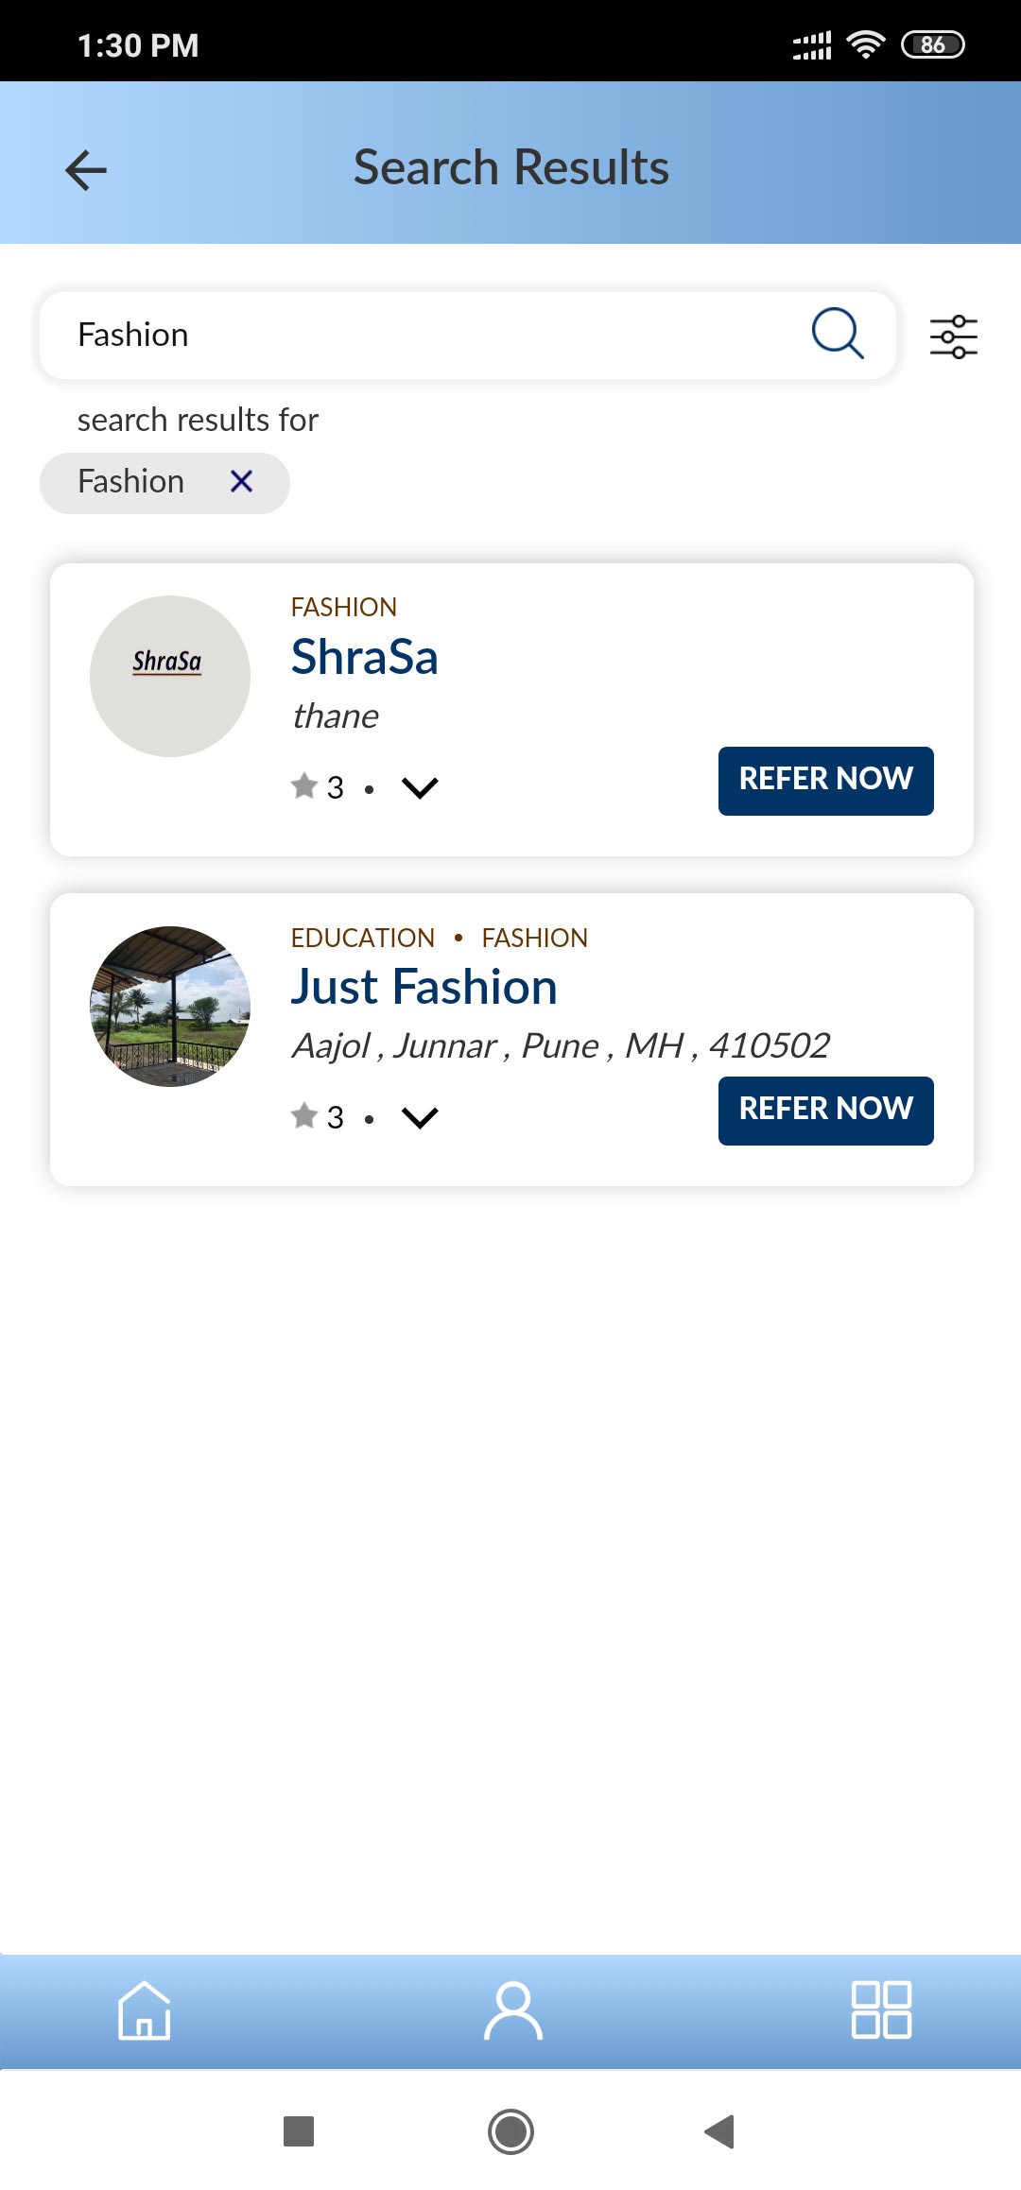Screen dimensions: 1021x2190
Task: Tap the magnifier search icon
Action: tap(838, 334)
